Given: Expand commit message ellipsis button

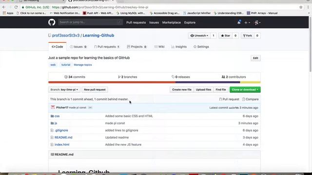Looking at the screenshot, I should pos(90,107).
